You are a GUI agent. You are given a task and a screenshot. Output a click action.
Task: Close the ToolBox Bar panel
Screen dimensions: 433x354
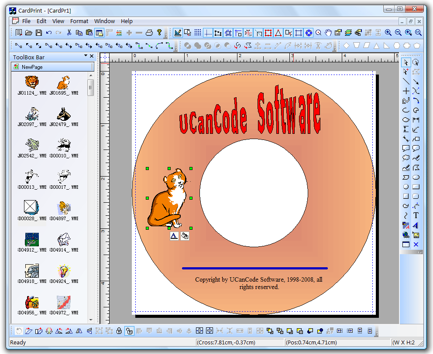[x=92, y=57]
